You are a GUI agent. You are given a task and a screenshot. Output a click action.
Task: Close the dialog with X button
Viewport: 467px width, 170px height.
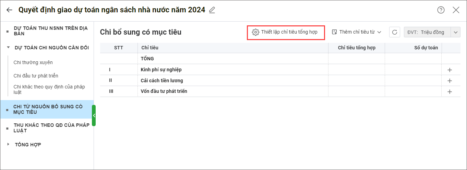(456, 10)
